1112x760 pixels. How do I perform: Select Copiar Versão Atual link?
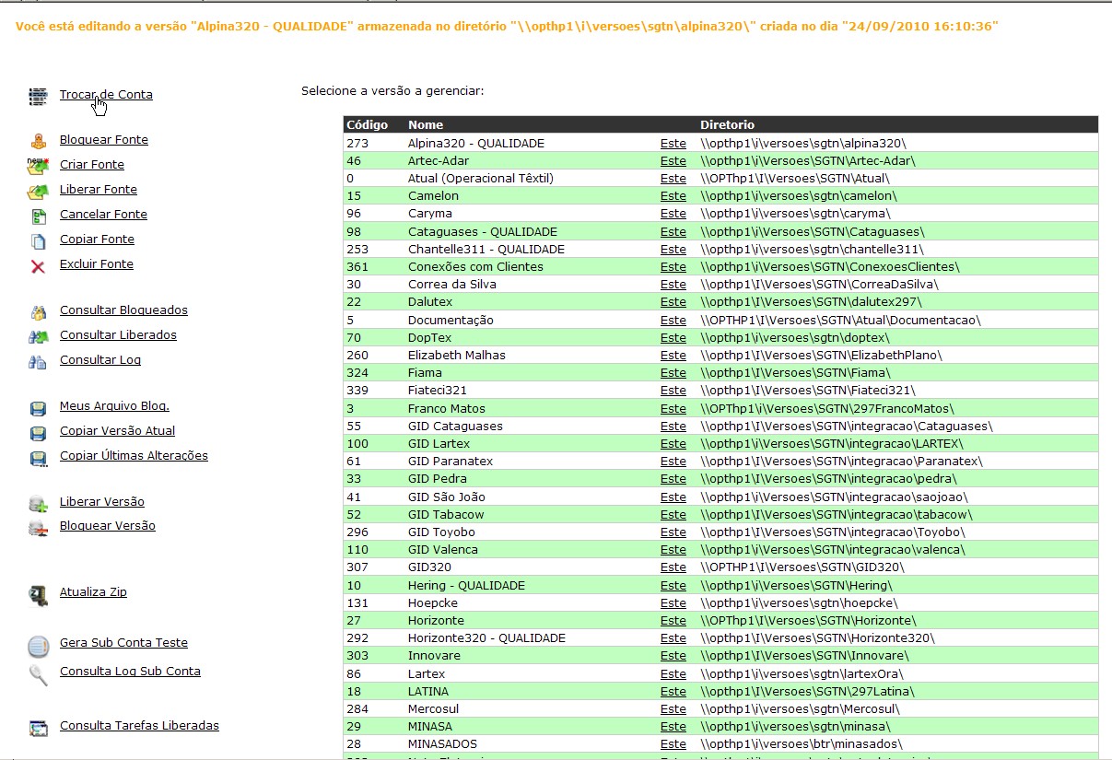117,431
